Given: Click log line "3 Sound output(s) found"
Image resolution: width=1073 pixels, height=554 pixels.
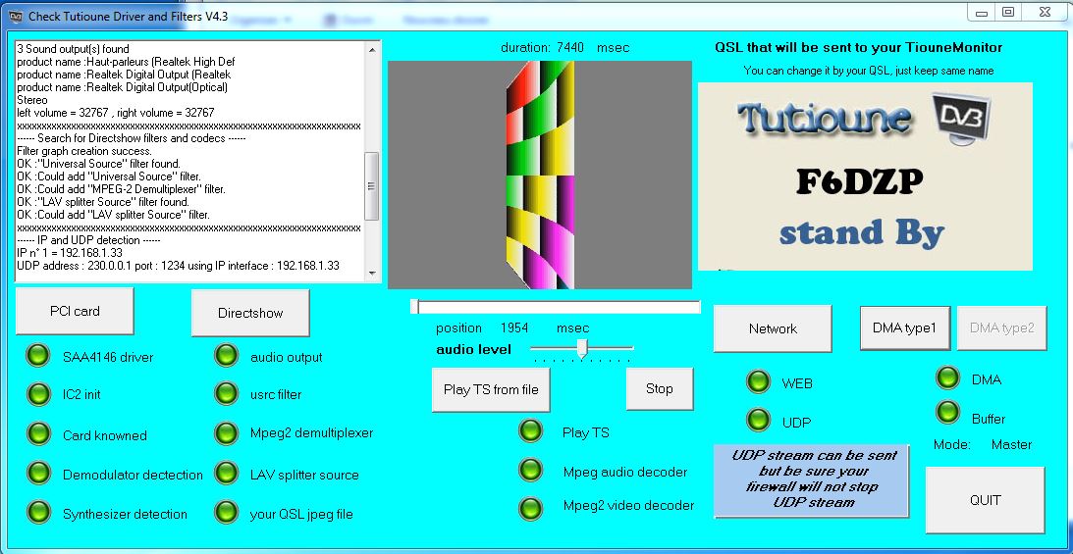Looking at the screenshot, I should coord(74,49).
